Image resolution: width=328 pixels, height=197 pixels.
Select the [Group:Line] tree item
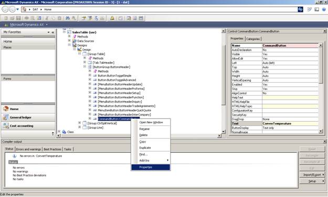pos(95,128)
